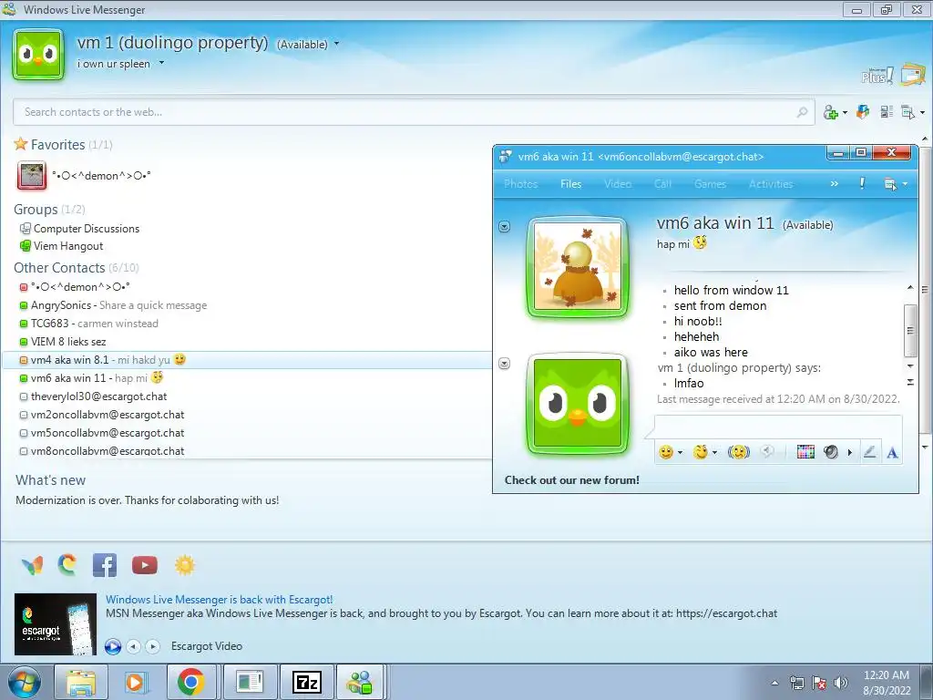
Task: Click the volume speaker icon in system tray
Action: pyautogui.click(x=841, y=683)
